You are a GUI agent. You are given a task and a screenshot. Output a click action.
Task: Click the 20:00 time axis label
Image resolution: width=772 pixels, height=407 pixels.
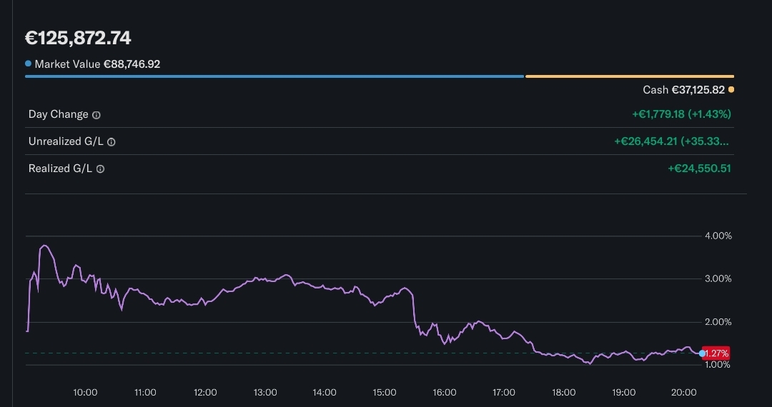pyautogui.click(x=684, y=392)
